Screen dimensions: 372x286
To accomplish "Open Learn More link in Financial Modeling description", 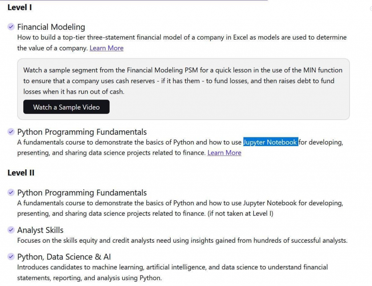I will click(x=106, y=48).
